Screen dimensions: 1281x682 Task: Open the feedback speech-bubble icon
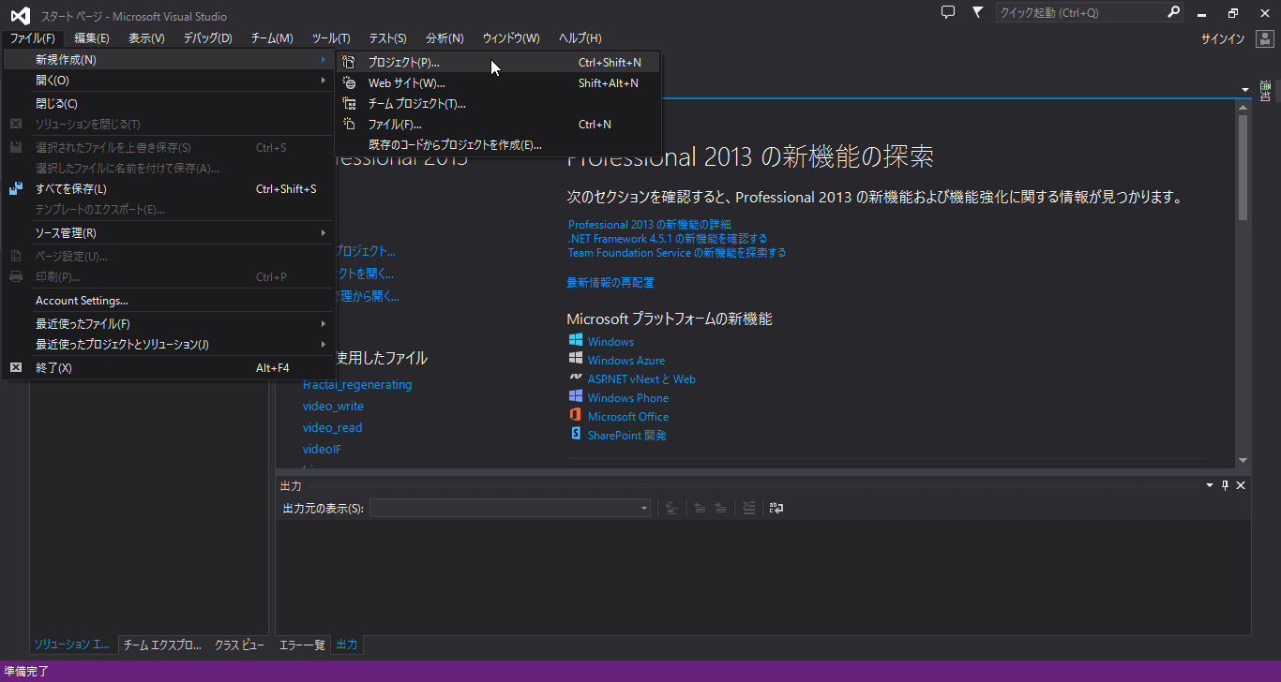pyautogui.click(x=948, y=11)
